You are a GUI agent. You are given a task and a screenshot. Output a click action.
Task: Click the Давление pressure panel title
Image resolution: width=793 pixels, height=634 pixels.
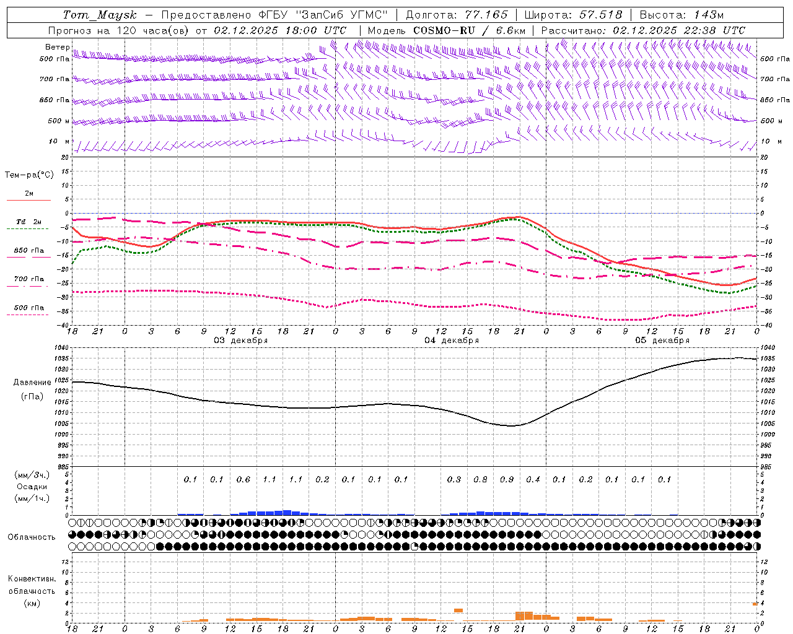click(x=32, y=383)
